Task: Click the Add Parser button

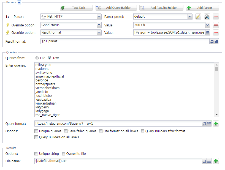Action: point(202,8)
